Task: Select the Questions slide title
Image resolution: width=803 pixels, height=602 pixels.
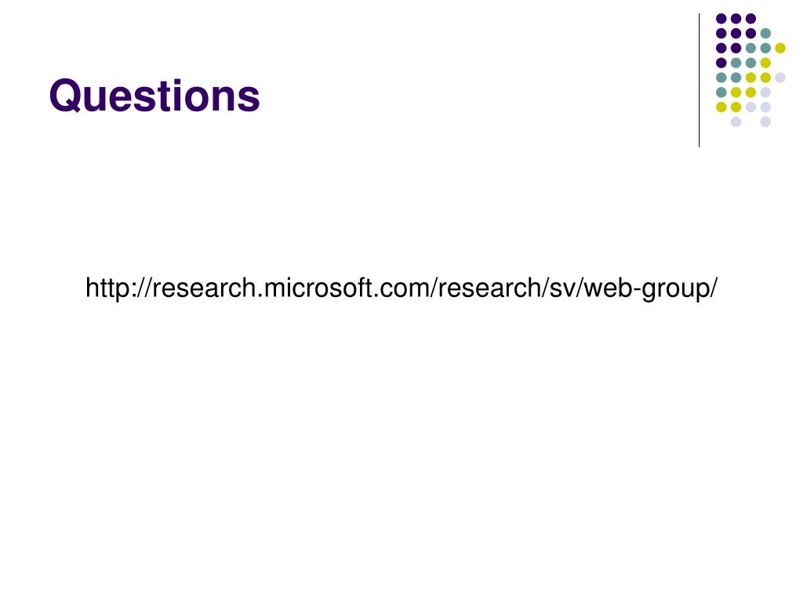Action: click(x=154, y=96)
